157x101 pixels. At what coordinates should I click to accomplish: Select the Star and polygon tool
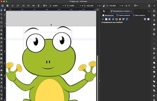pyautogui.click(x=1, y=30)
